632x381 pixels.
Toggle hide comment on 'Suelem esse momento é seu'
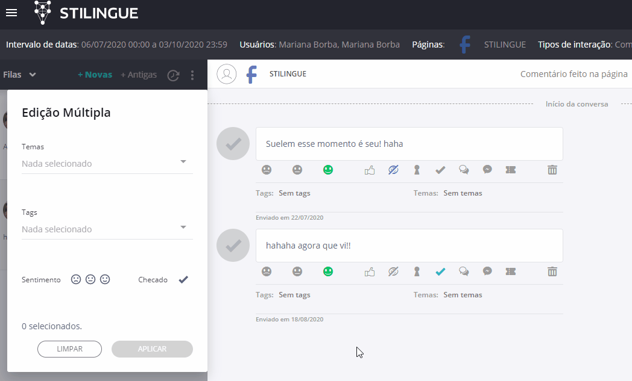tap(393, 170)
